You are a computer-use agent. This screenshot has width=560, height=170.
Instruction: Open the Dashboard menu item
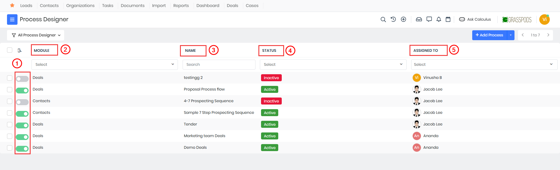pyautogui.click(x=208, y=6)
